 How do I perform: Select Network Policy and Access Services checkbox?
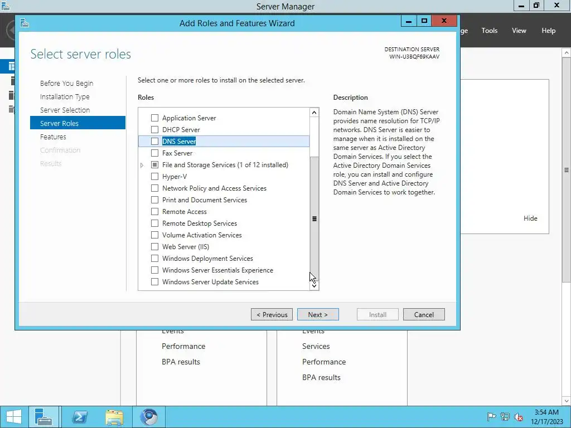[155, 188]
